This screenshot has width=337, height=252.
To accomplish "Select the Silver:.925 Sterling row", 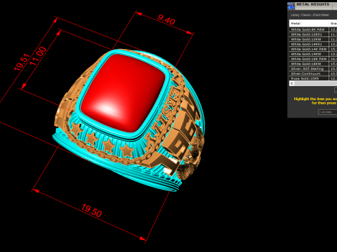I will point(313,69).
